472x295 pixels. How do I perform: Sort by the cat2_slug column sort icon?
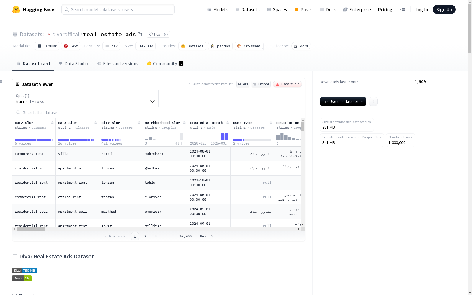(52, 123)
